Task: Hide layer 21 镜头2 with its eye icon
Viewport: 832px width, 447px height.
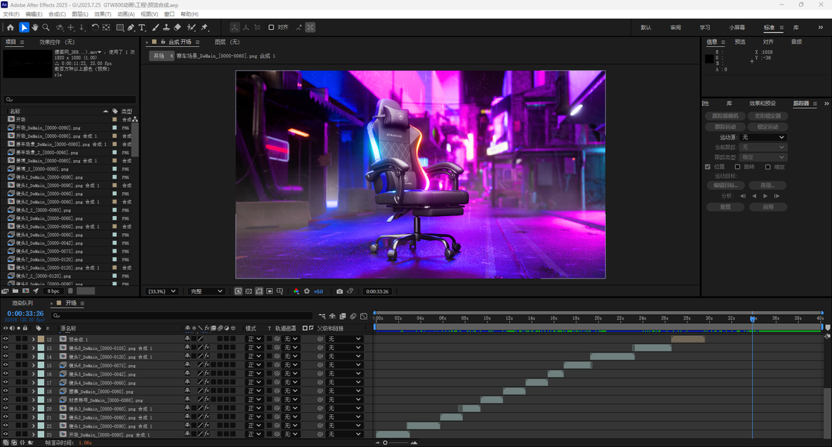Action: tap(5, 416)
